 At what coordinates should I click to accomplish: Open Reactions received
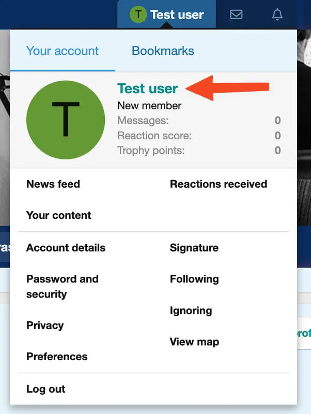[x=219, y=184]
